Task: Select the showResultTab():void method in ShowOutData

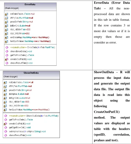Action: (x=20, y=135)
